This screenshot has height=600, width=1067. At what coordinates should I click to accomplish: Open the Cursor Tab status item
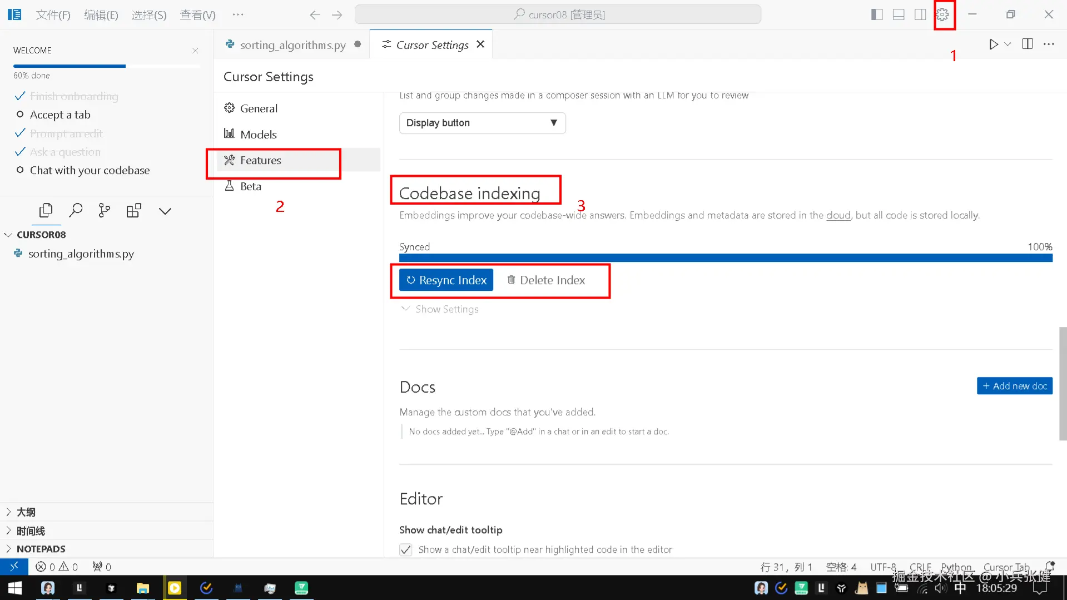pos(1006,567)
